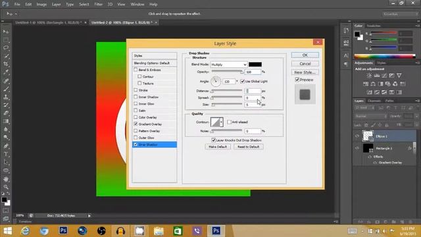Open the File menu
Viewport: 421px width, 237px height.
[x=17, y=5]
